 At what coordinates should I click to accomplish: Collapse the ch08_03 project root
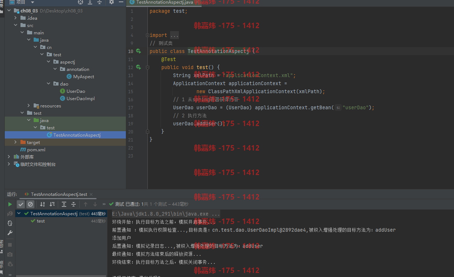pos(9,11)
